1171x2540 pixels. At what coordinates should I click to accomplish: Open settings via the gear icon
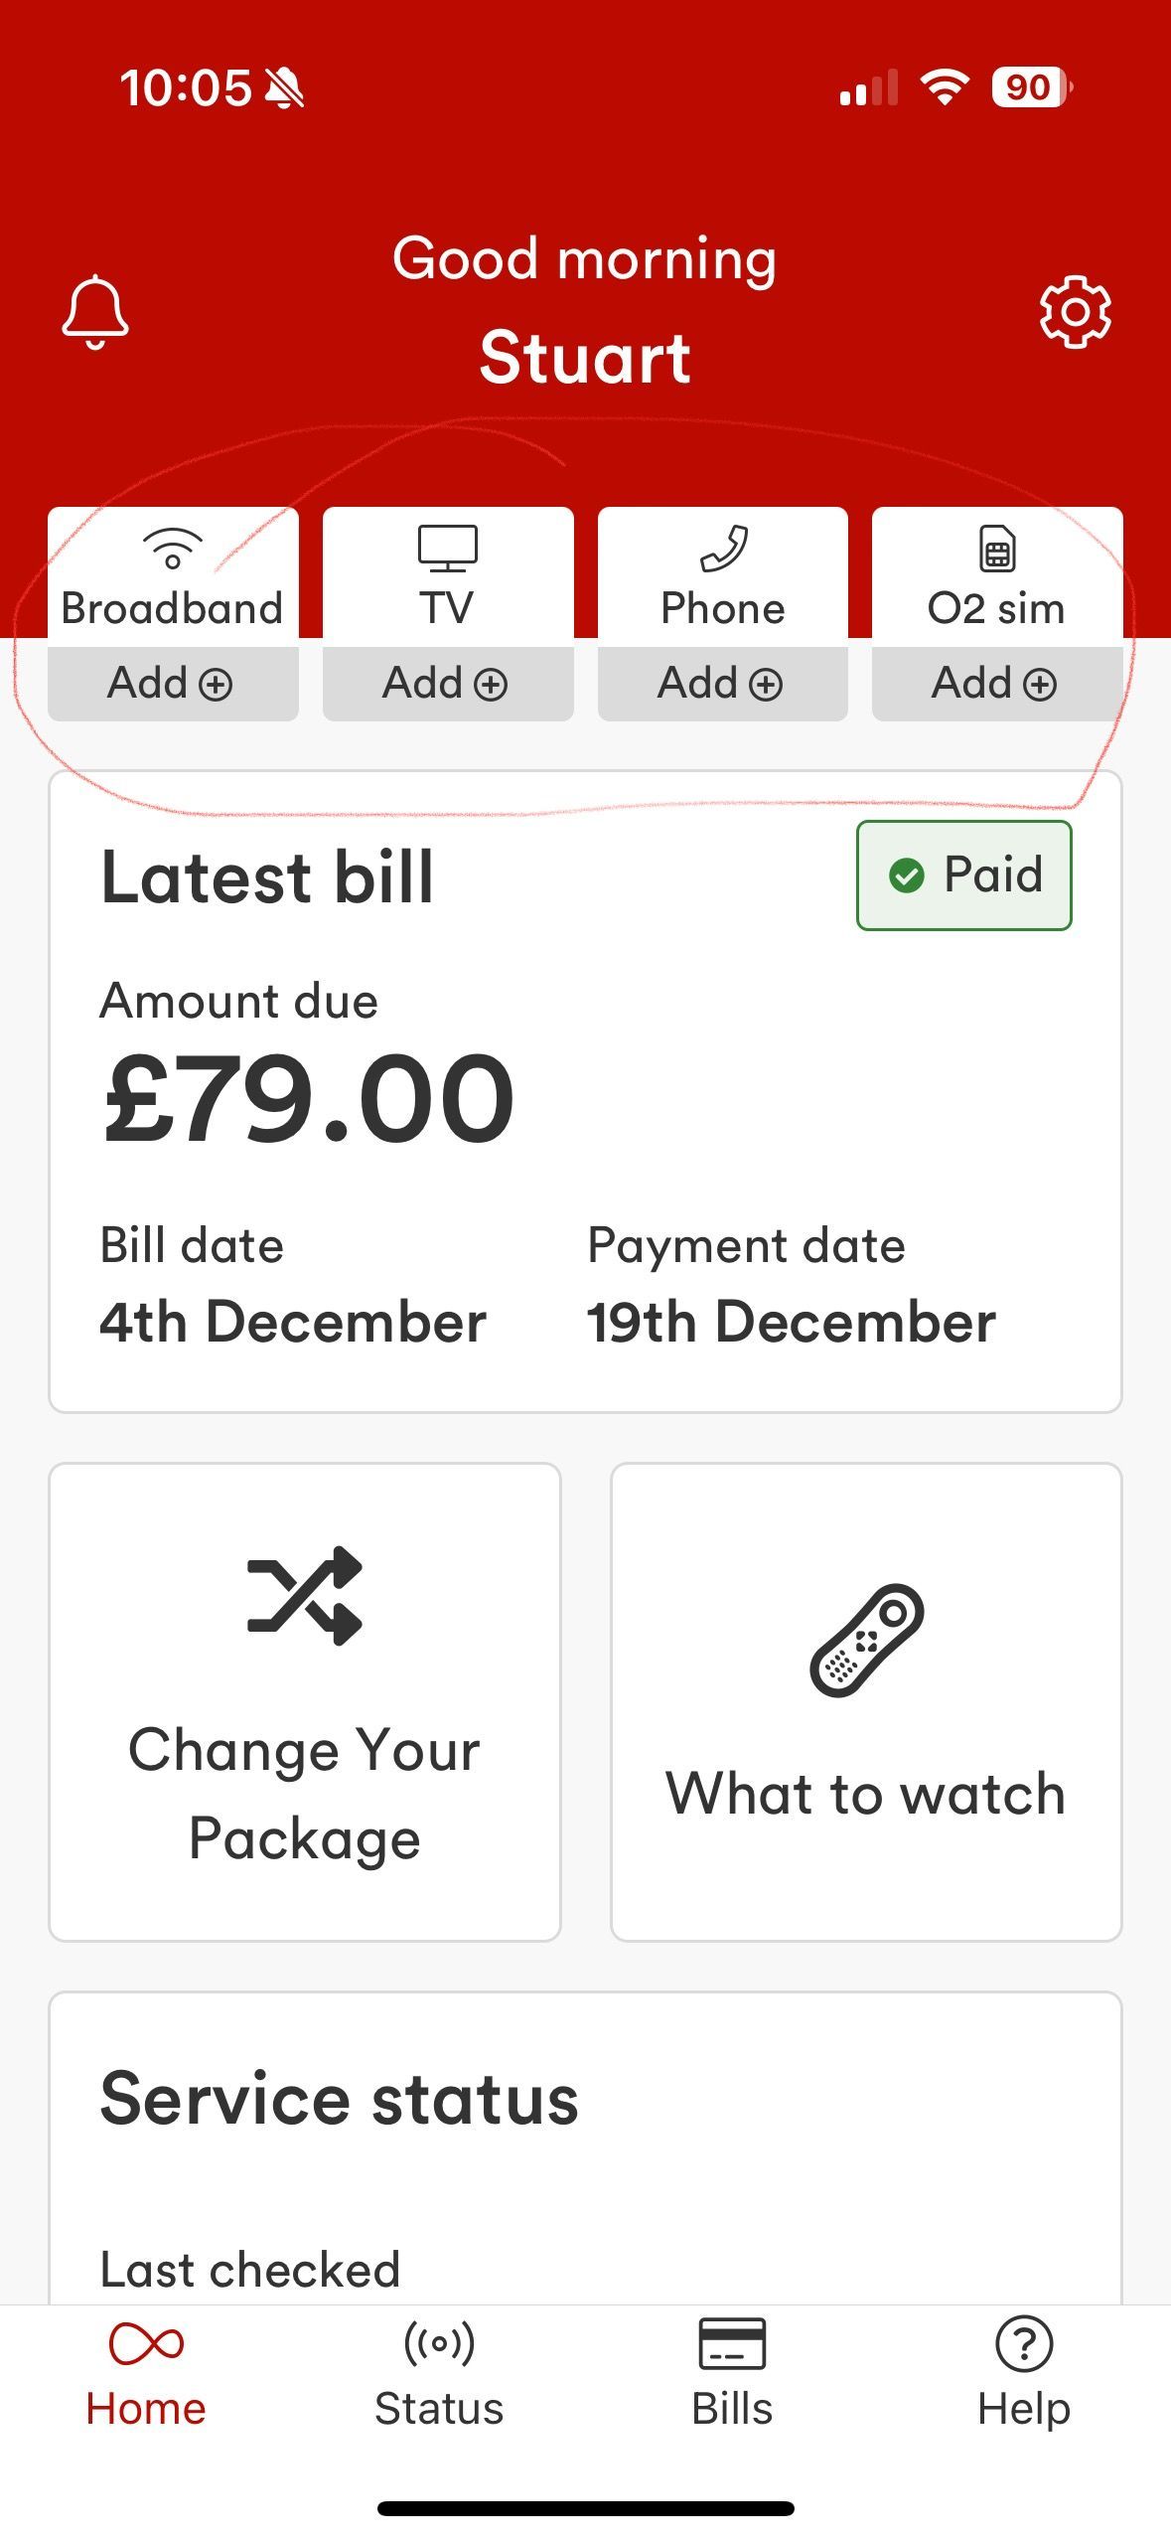point(1075,312)
